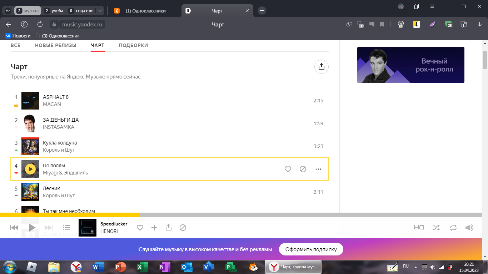Open browser downloads arrow
488x274 pixels.
tap(479, 24)
